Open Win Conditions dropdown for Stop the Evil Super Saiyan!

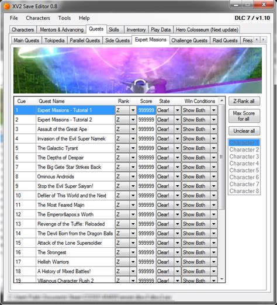214,186
